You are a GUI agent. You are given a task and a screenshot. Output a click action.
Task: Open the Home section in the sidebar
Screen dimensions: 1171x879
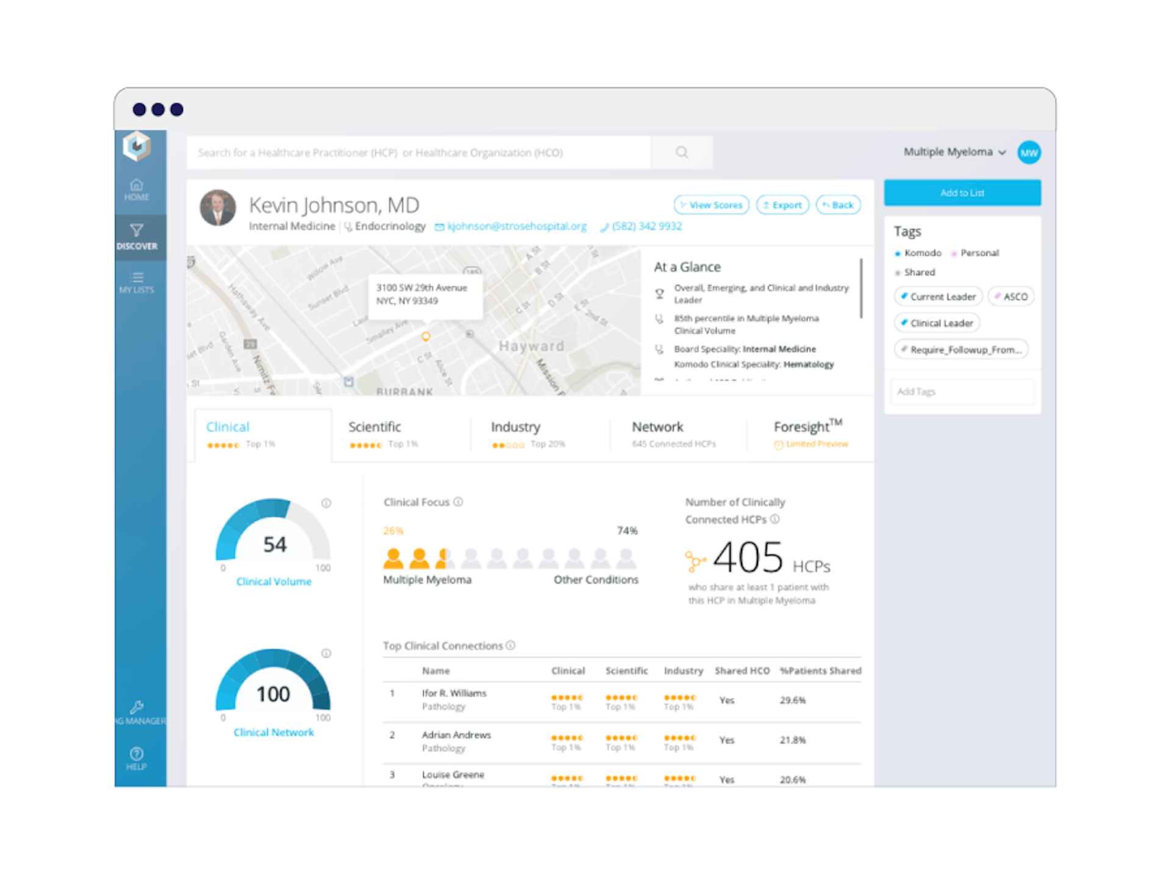click(x=136, y=189)
